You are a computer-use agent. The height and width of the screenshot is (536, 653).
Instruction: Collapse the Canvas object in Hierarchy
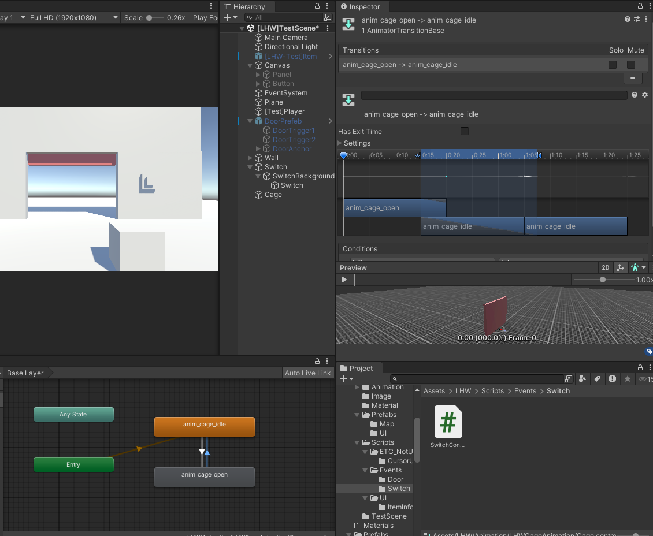(x=250, y=65)
